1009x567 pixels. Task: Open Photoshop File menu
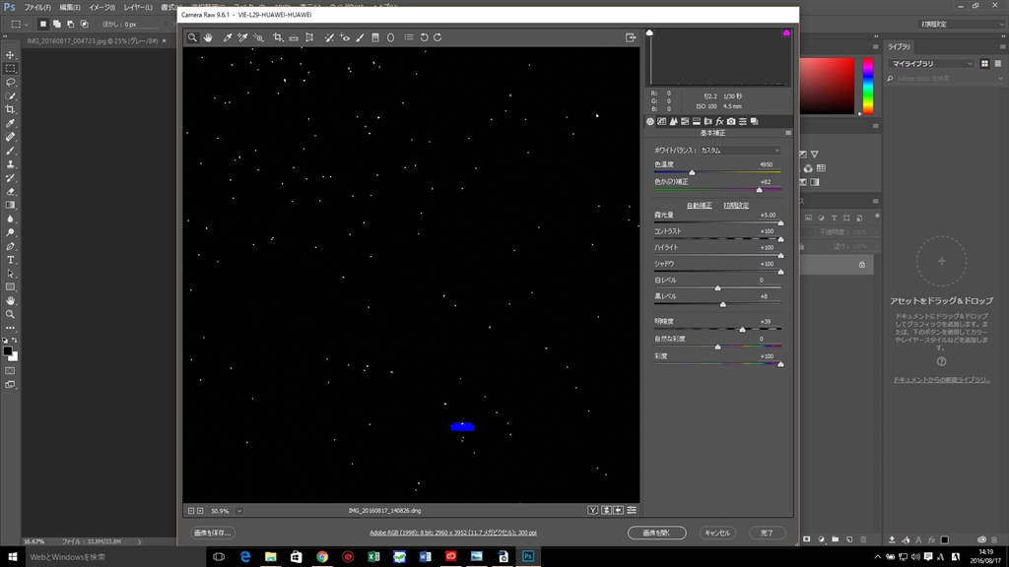37,7
